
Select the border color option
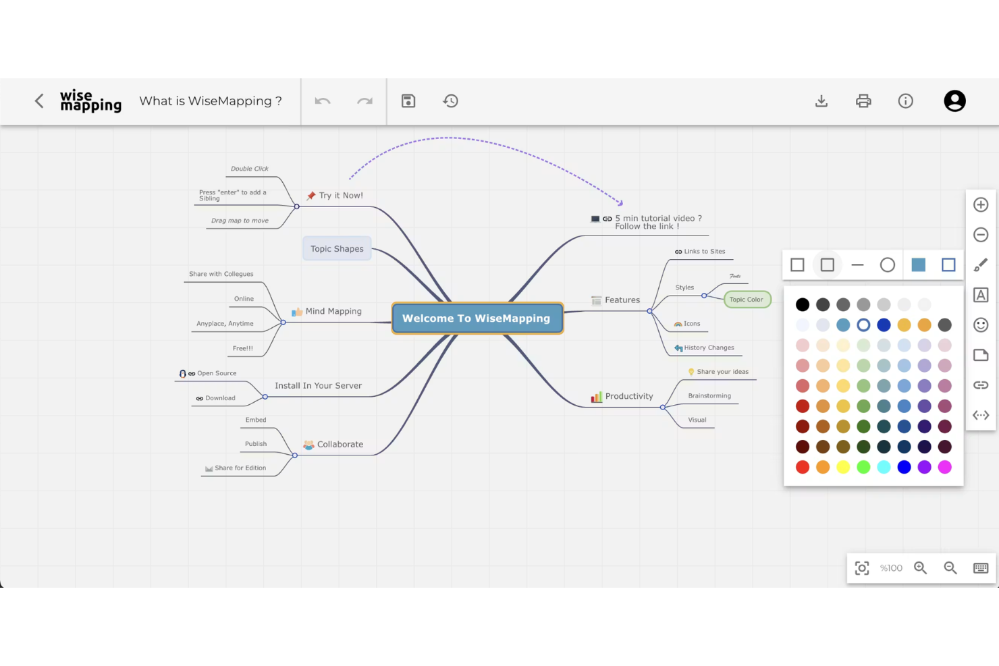click(x=948, y=265)
